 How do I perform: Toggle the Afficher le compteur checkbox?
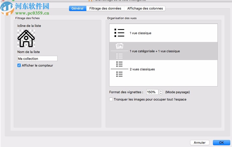(x=19, y=65)
